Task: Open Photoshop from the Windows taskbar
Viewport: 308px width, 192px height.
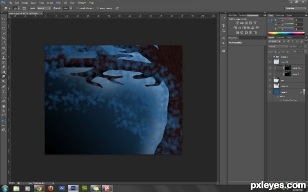Action: tap(73, 188)
